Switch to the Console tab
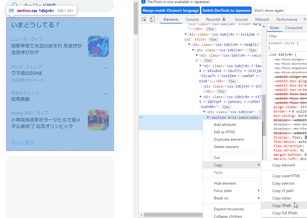307x218 pixels. (192, 19)
